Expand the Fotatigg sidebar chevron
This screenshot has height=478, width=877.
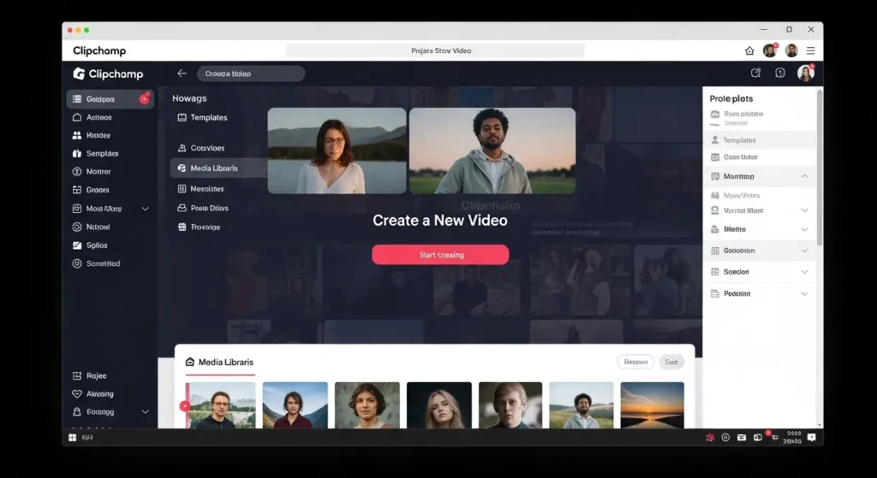coord(146,411)
